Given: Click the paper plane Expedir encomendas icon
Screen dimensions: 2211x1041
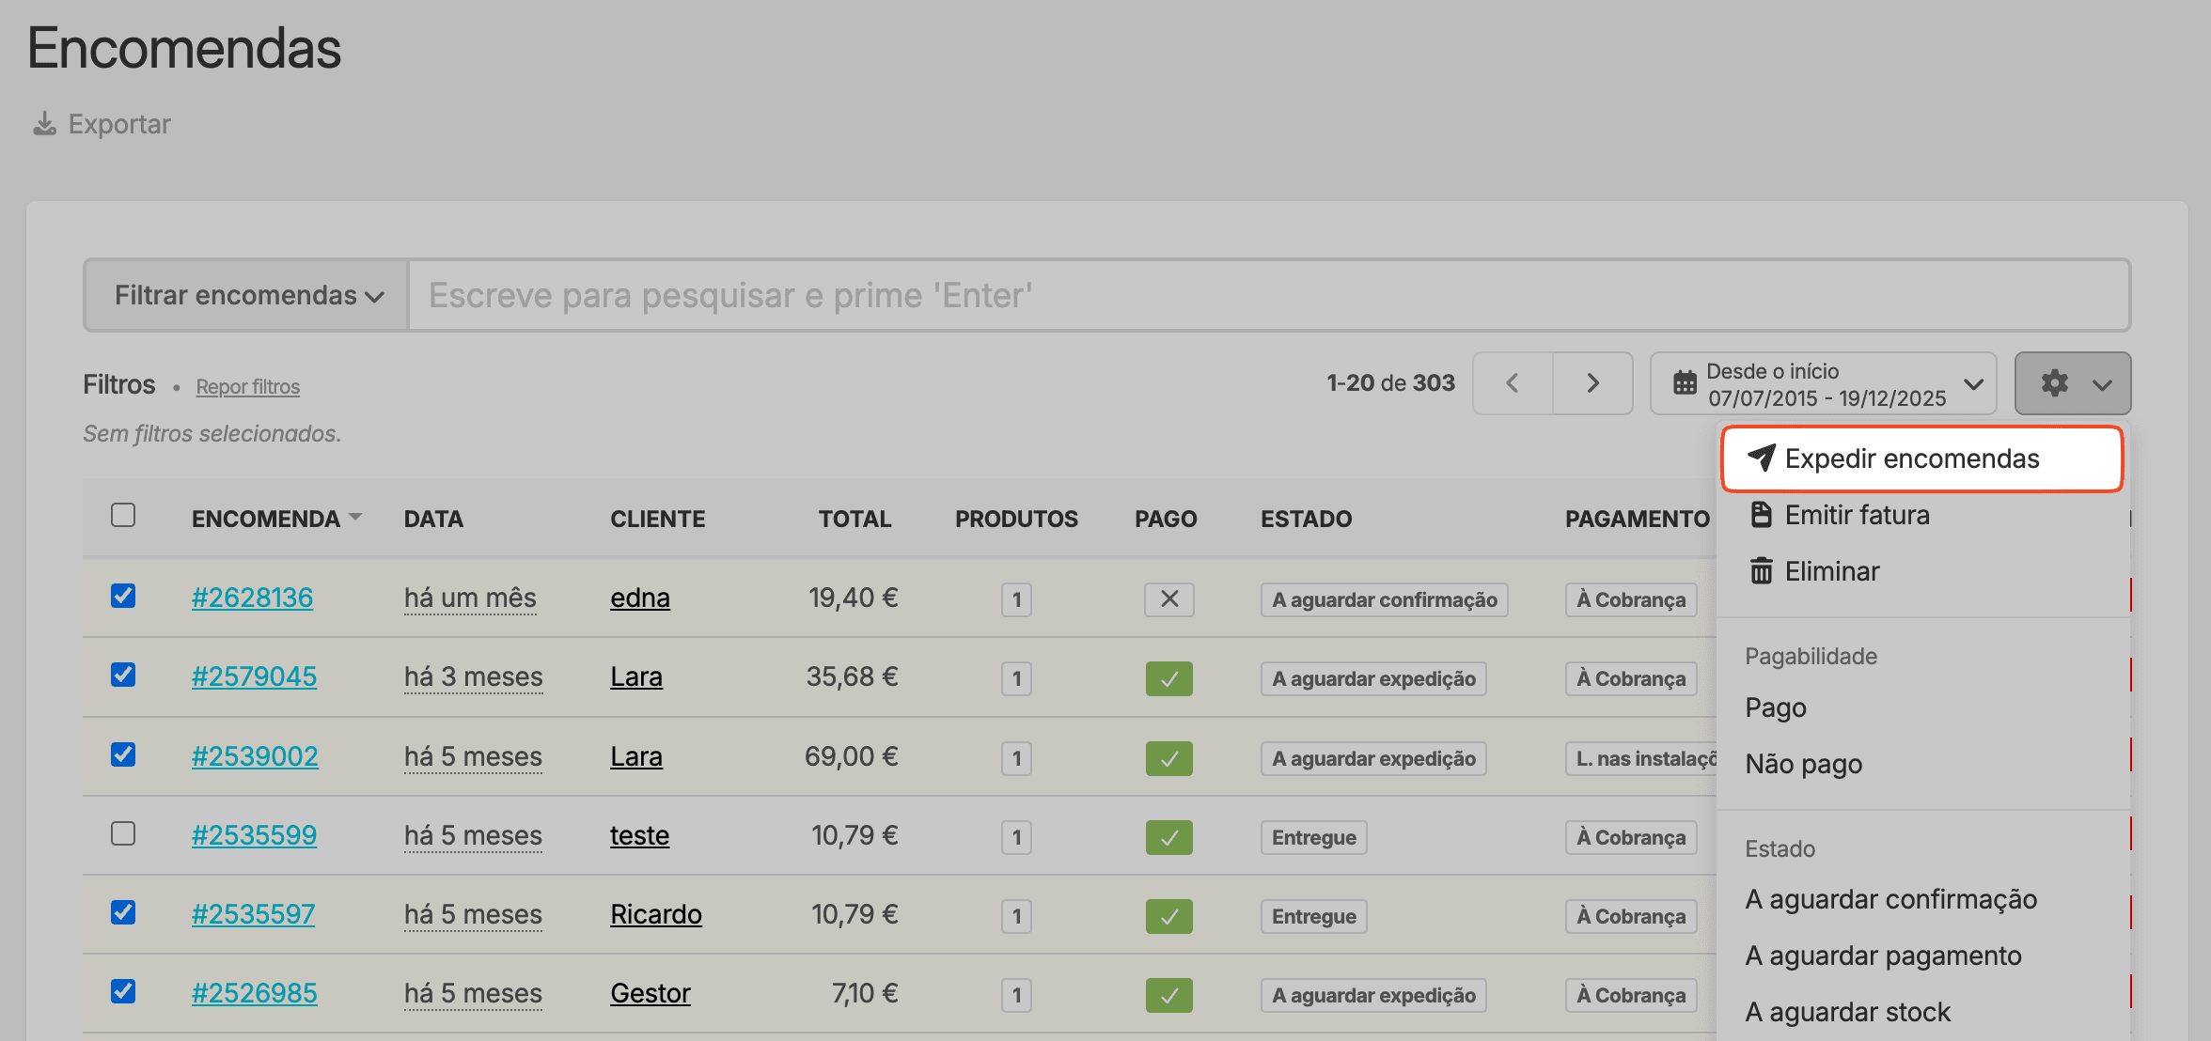Looking at the screenshot, I should 1761,458.
